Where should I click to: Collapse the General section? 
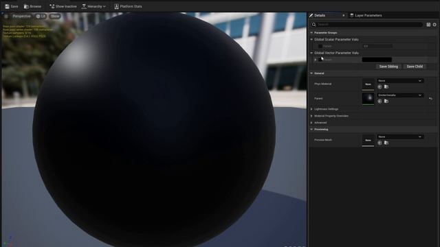pos(311,73)
